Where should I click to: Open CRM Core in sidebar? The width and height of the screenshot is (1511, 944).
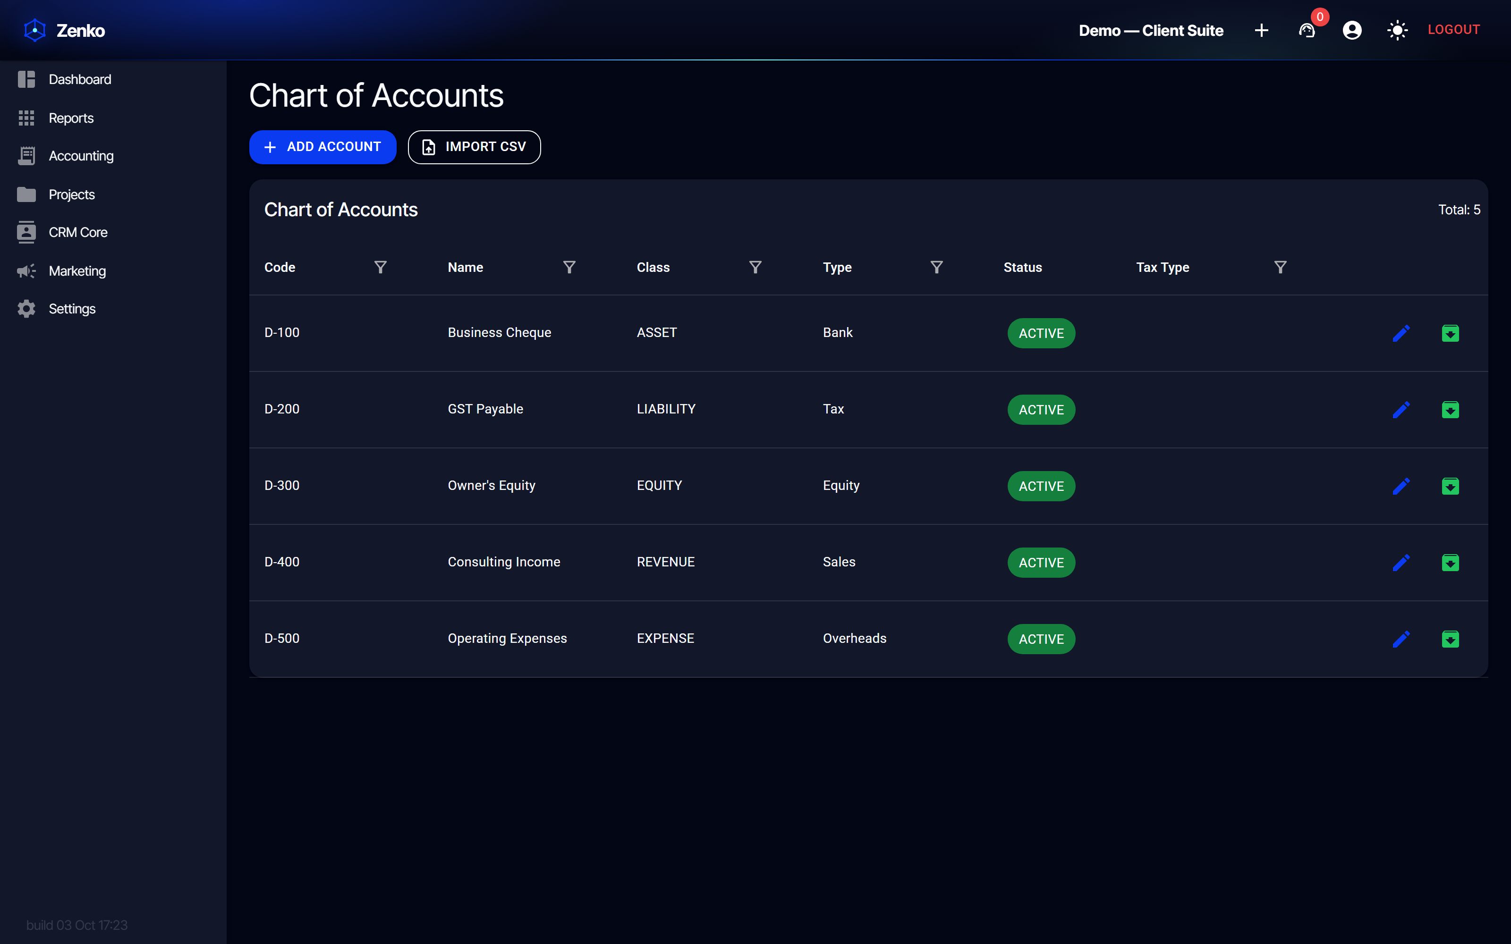[x=113, y=232]
